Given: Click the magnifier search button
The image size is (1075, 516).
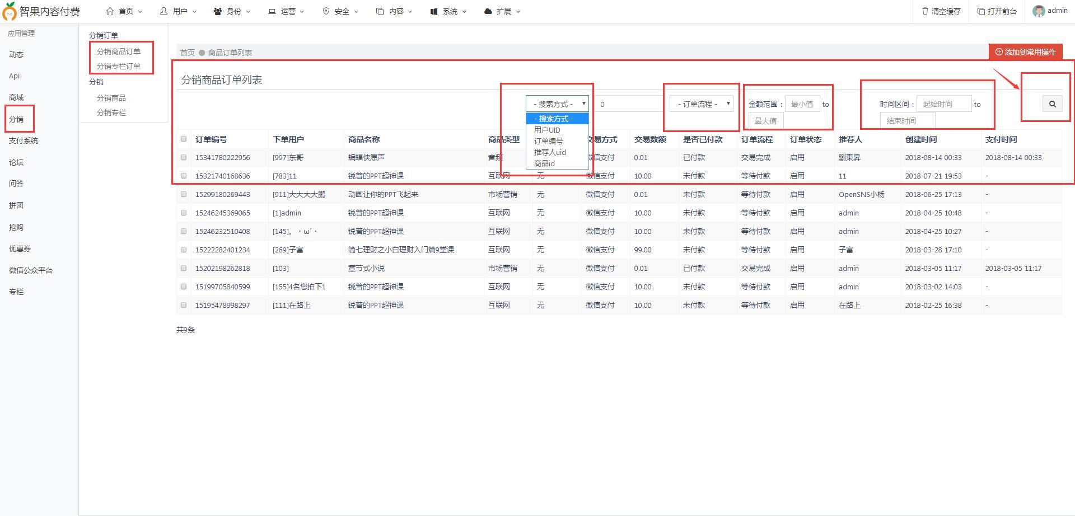Looking at the screenshot, I should [x=1052, y=104].
